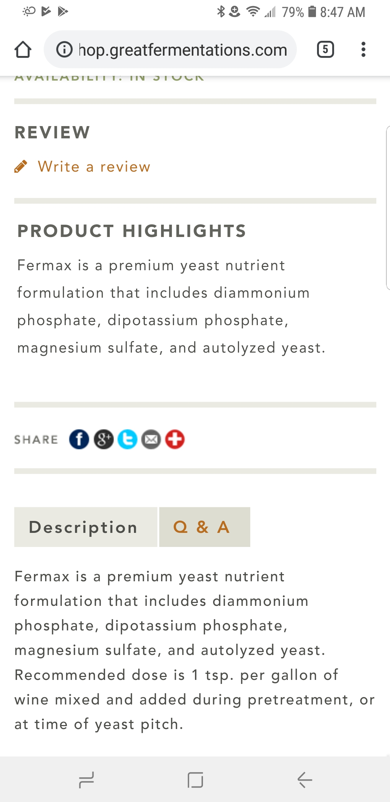390x802 pixels.
Task: Click the Write a review link
Action: pos(94,167)
